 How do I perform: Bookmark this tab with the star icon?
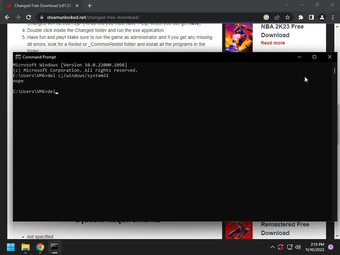[288, 17]
